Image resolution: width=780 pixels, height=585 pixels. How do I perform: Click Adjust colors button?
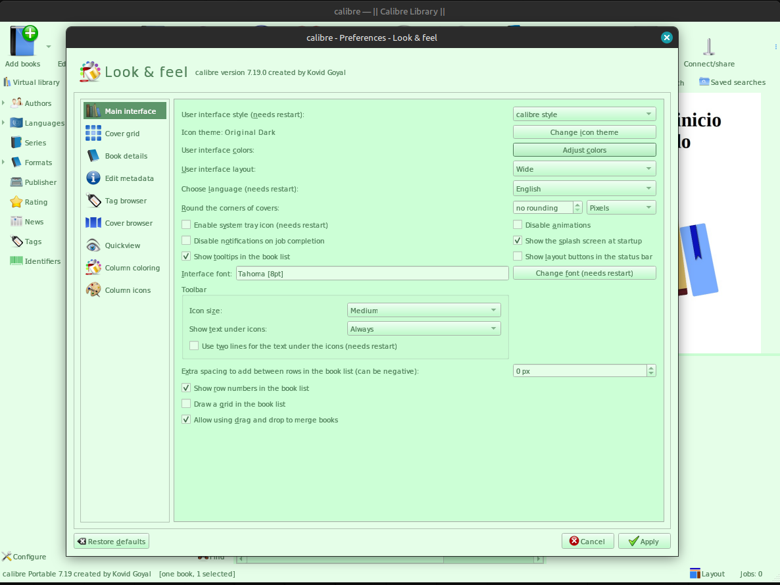(x=584, y=150)
